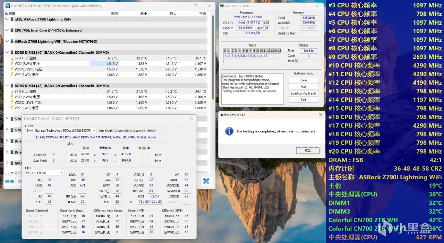Click the testmem.tz.ru label in TestMem5
The image size is (444, 243).
(304, 74)
